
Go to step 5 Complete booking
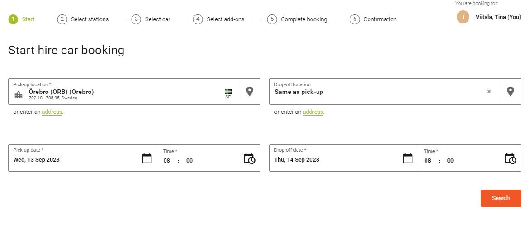pyautogui.click(x=297, y=19)
